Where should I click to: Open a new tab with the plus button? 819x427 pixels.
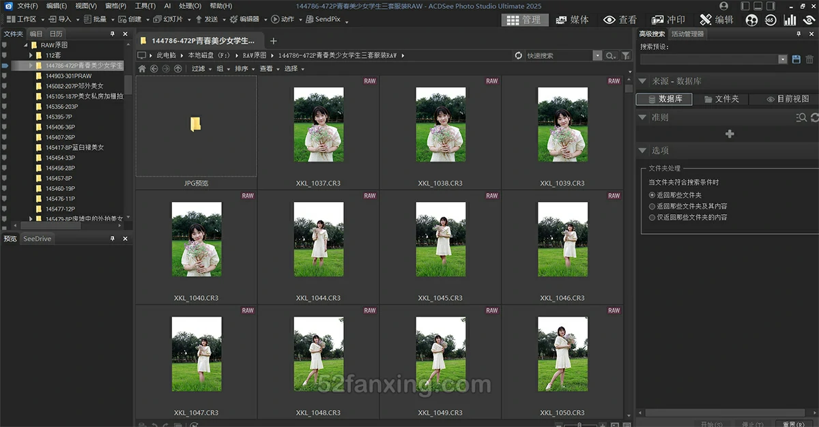coord(274,41)
